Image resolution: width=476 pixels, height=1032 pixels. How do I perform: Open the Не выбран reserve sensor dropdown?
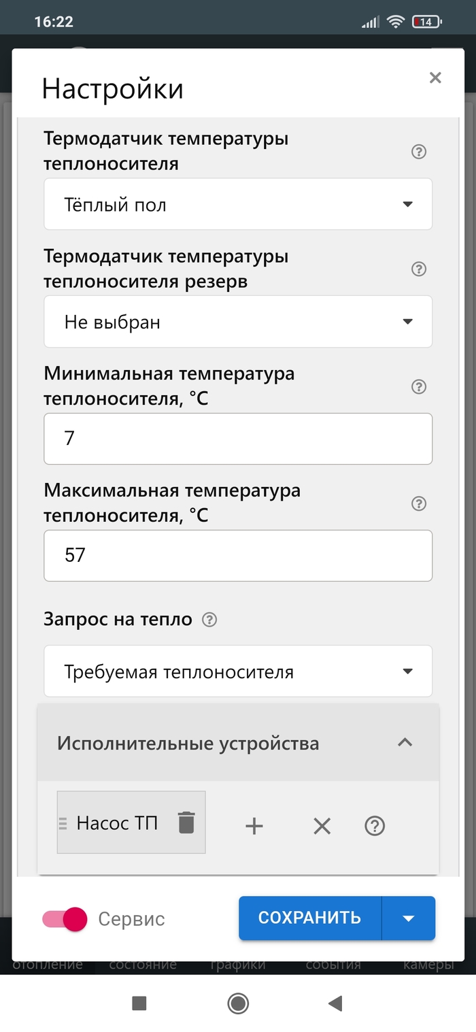click(238, 322)
